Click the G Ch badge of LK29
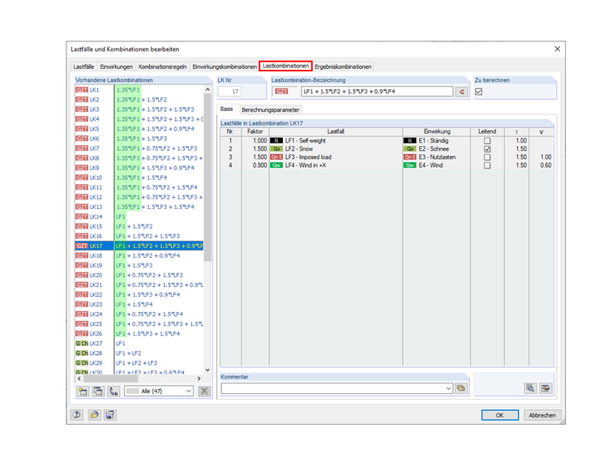The width and height of the screenshot is (616, 462). coord(82,363)
